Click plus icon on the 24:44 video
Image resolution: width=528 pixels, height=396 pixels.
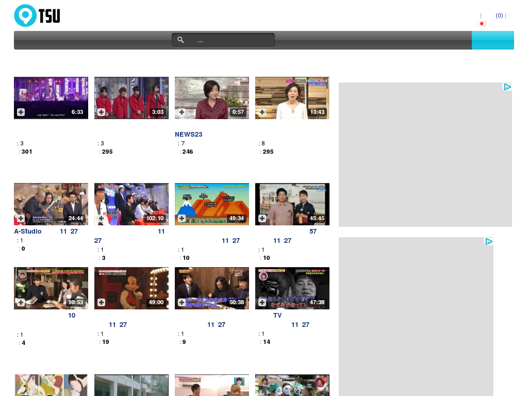point(21,218)
